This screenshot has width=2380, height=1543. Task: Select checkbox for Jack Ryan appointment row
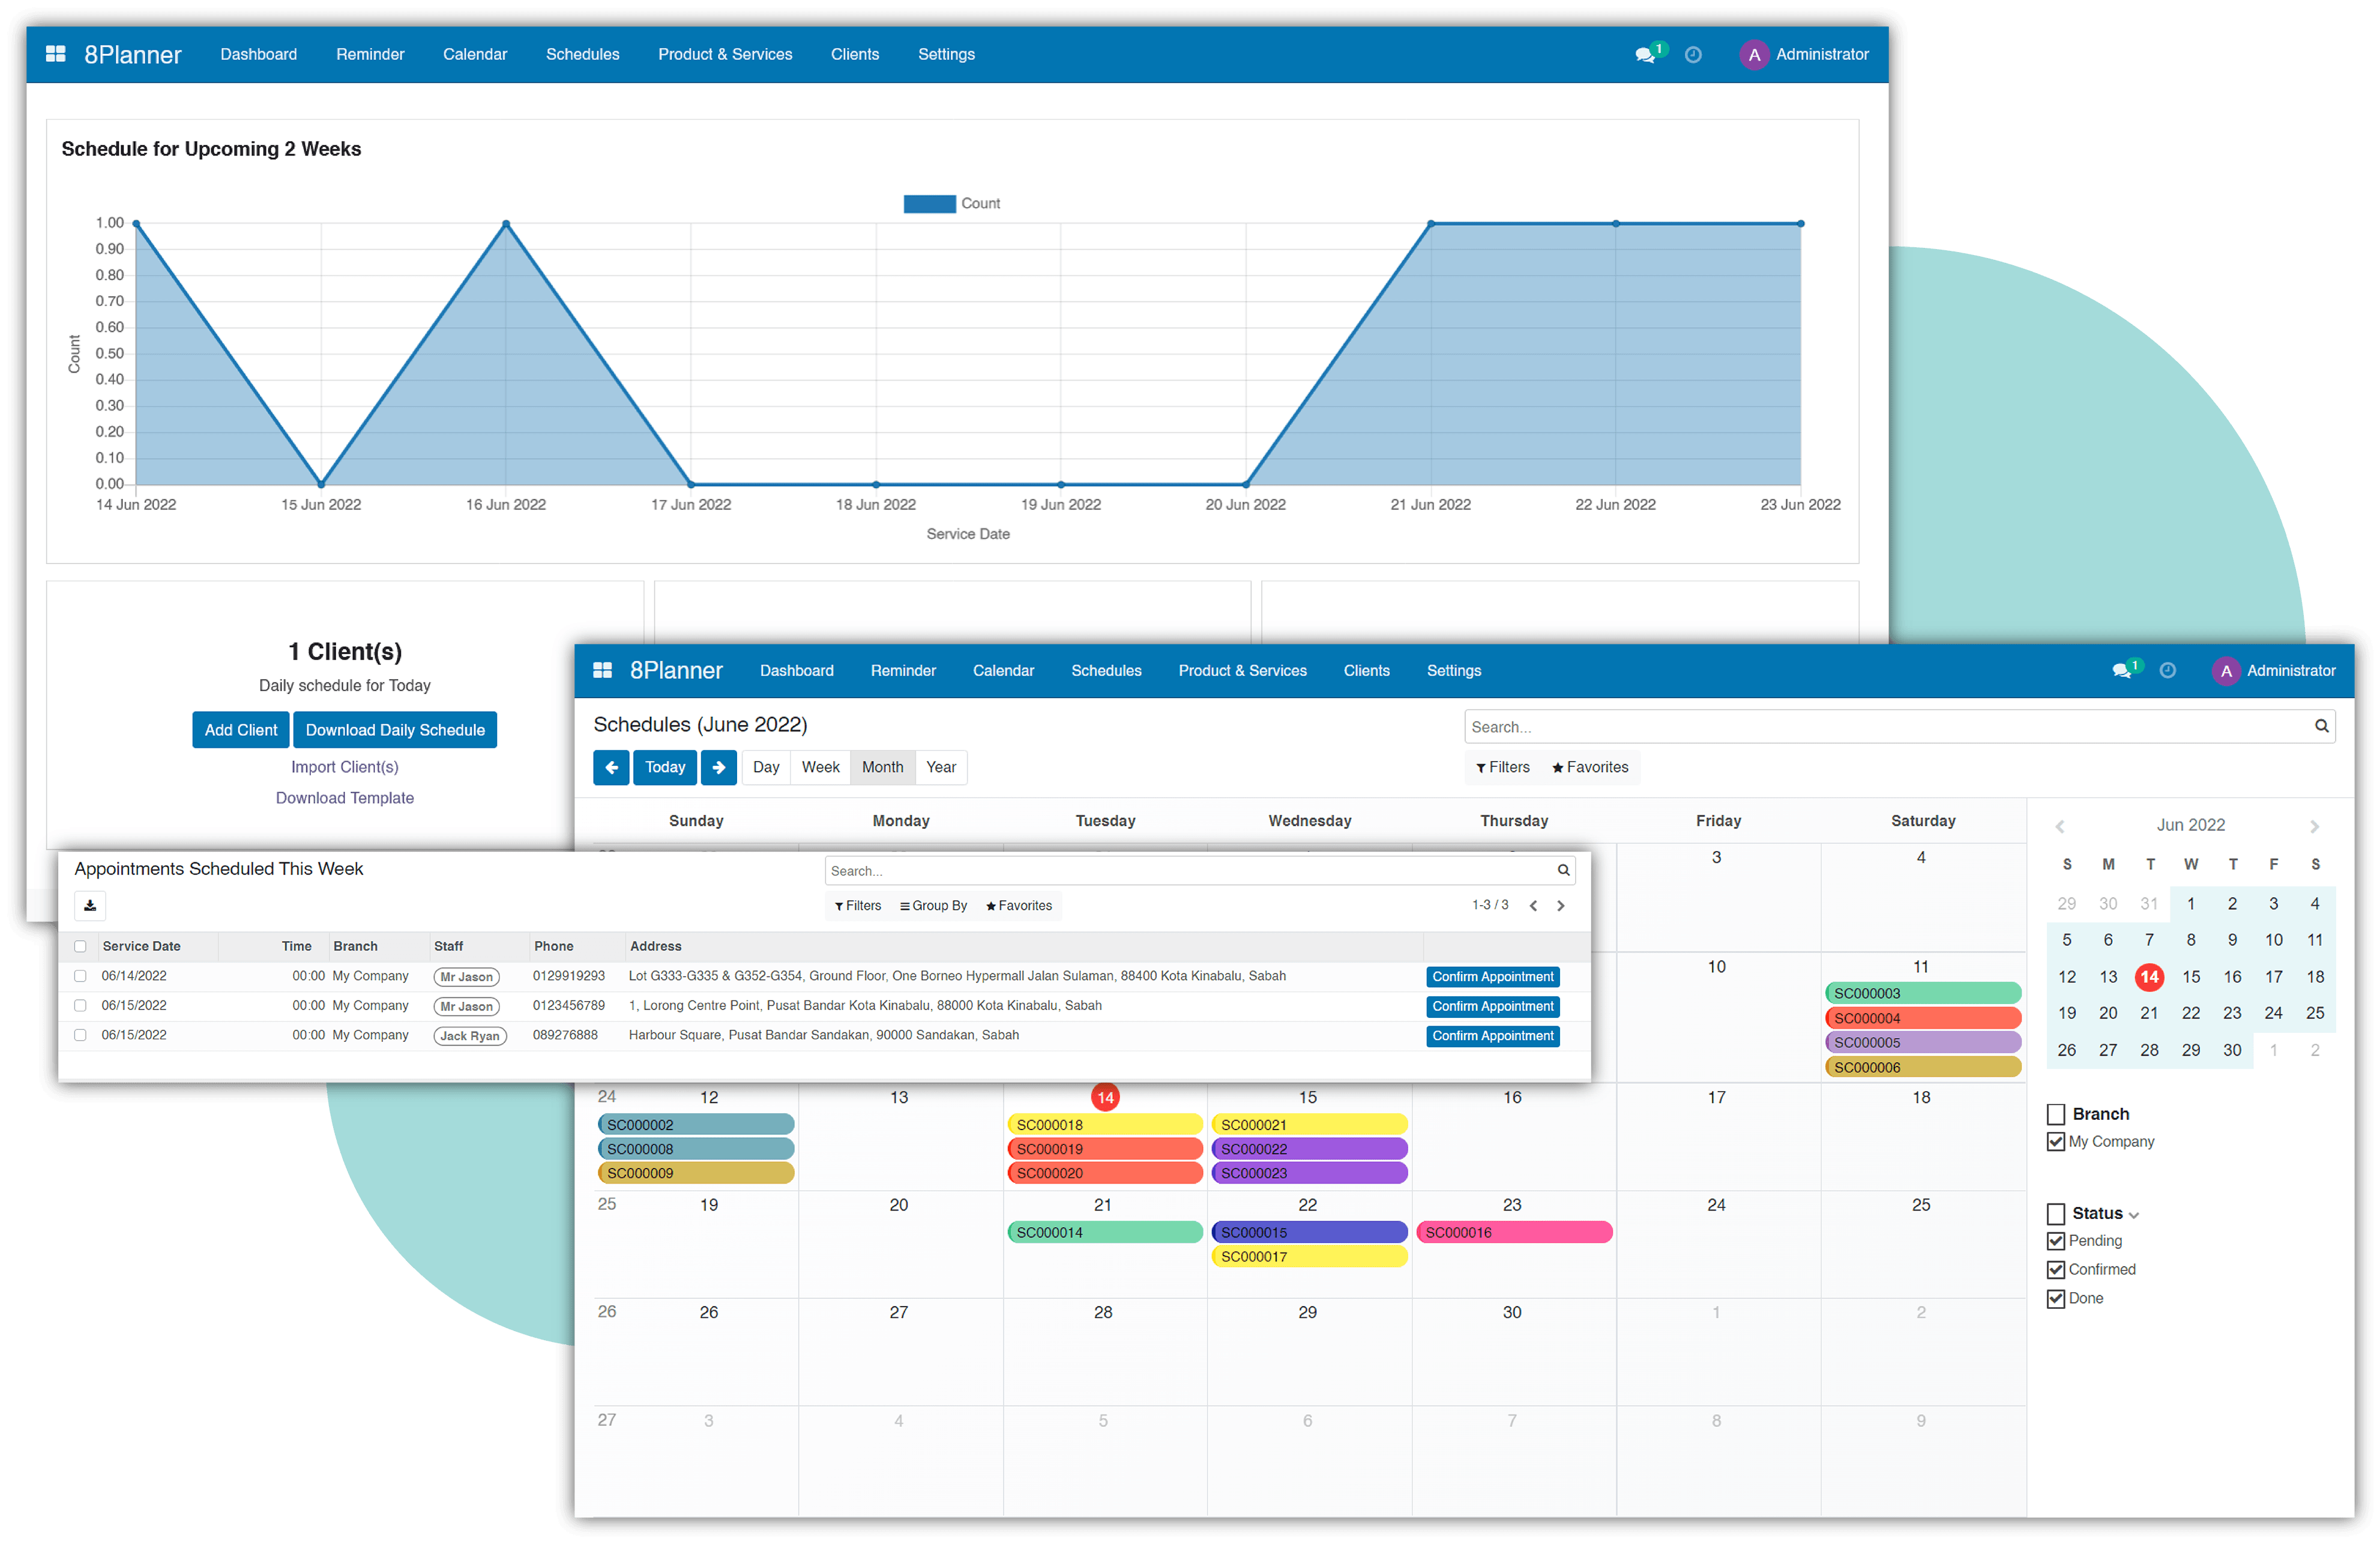click(x=80, y=1035)
